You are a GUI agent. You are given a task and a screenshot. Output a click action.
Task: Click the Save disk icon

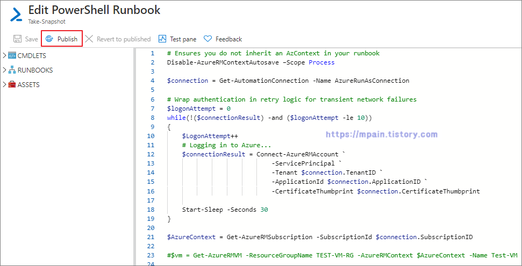[x=17, y=39]
